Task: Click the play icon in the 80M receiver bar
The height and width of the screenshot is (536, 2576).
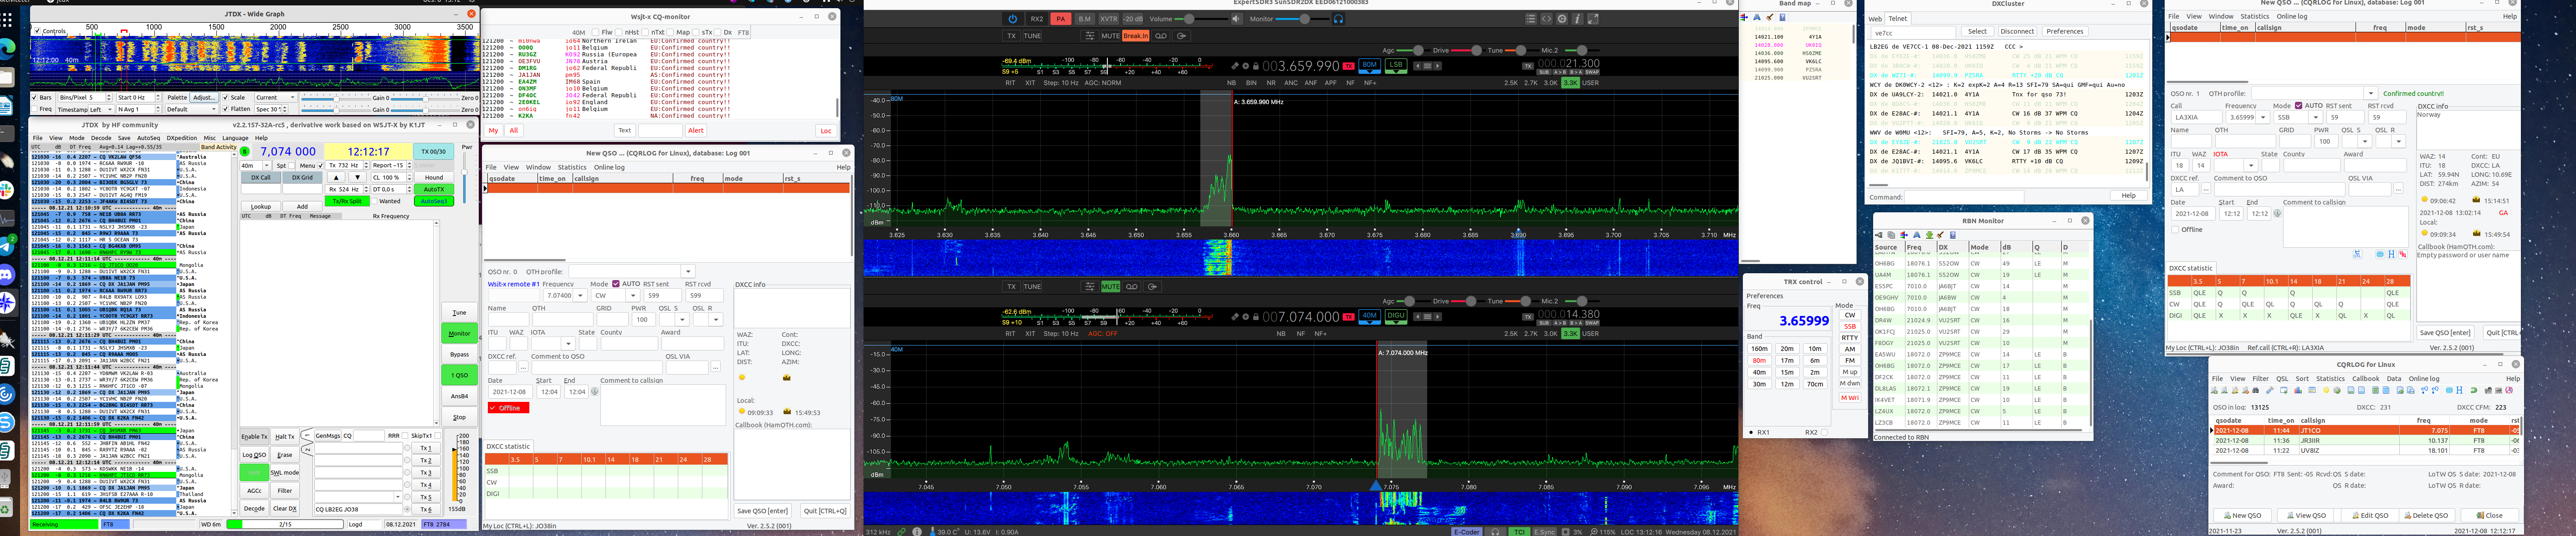Action: click(1181, 36)
